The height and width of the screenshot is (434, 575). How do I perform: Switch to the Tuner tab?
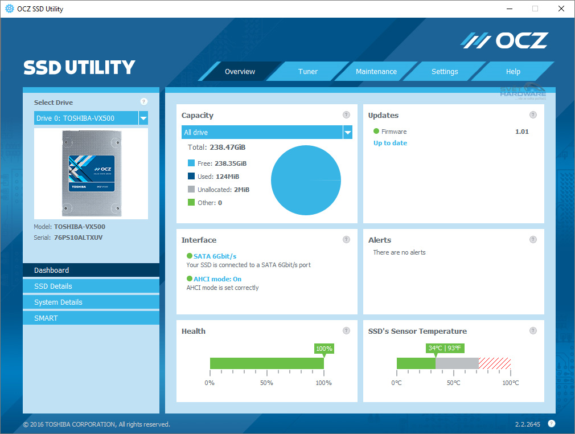(308, 71)
